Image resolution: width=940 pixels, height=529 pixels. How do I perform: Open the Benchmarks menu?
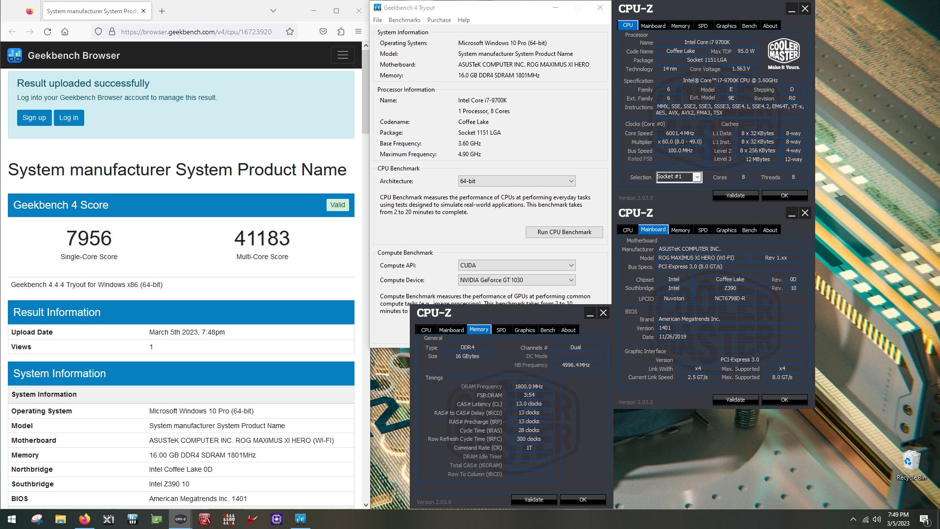point(404,20)
